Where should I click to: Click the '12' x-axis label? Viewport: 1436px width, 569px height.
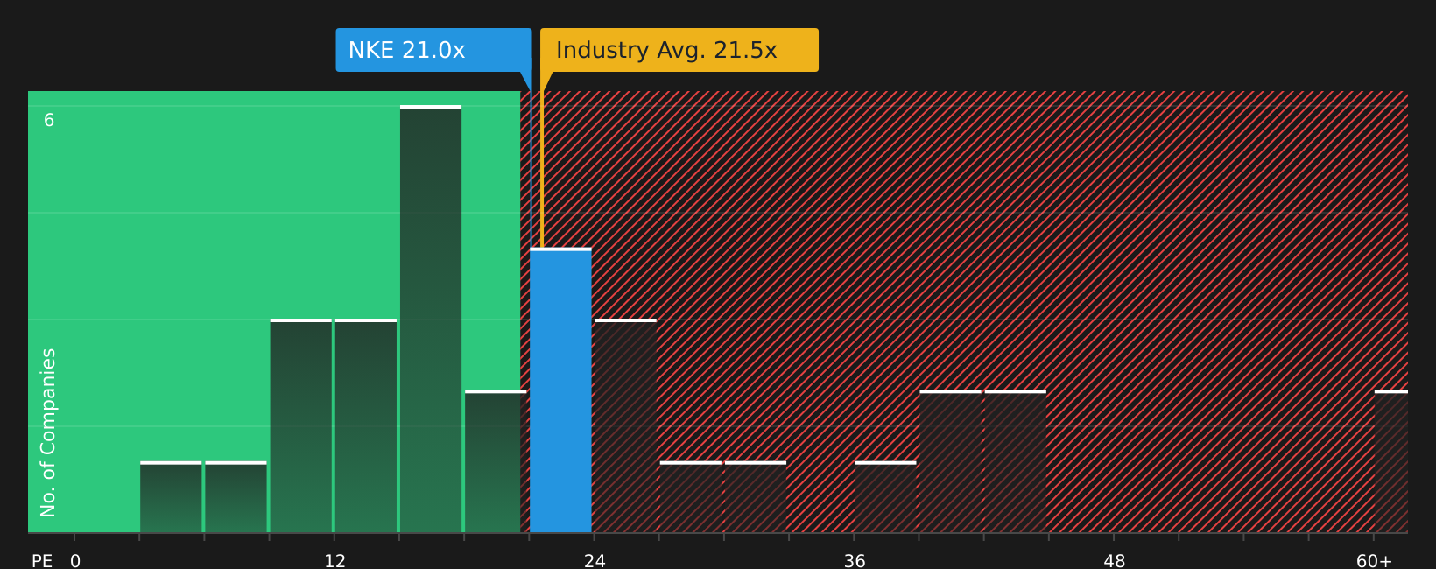pyautogui.click(x=335, y=561)
